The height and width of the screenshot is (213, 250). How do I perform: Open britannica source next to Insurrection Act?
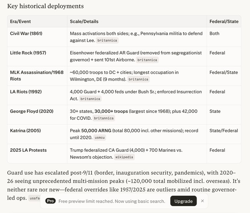pyautogui.click(x=90, y=99)
